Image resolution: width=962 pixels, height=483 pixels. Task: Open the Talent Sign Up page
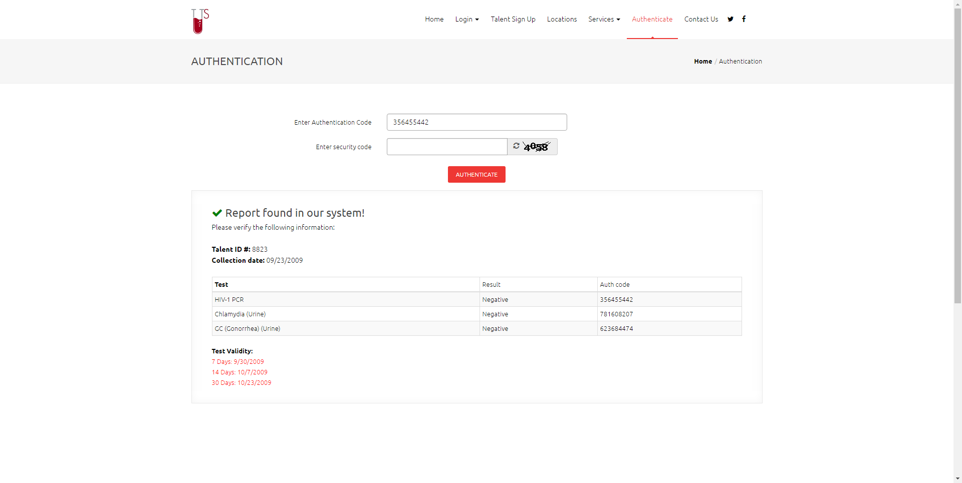(513, 19)
